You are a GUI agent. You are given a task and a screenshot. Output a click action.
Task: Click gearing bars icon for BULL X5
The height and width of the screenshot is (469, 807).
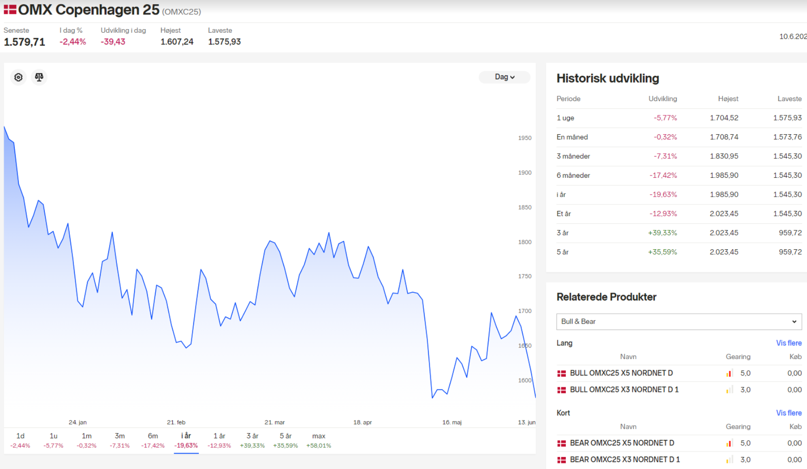[729, 373]
